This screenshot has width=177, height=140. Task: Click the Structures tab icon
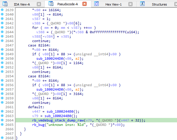142,4
